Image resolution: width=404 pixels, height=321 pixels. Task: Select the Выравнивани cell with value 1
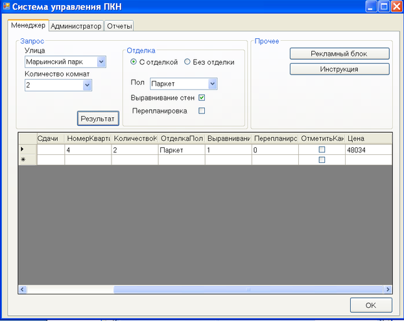click(228, 150)
